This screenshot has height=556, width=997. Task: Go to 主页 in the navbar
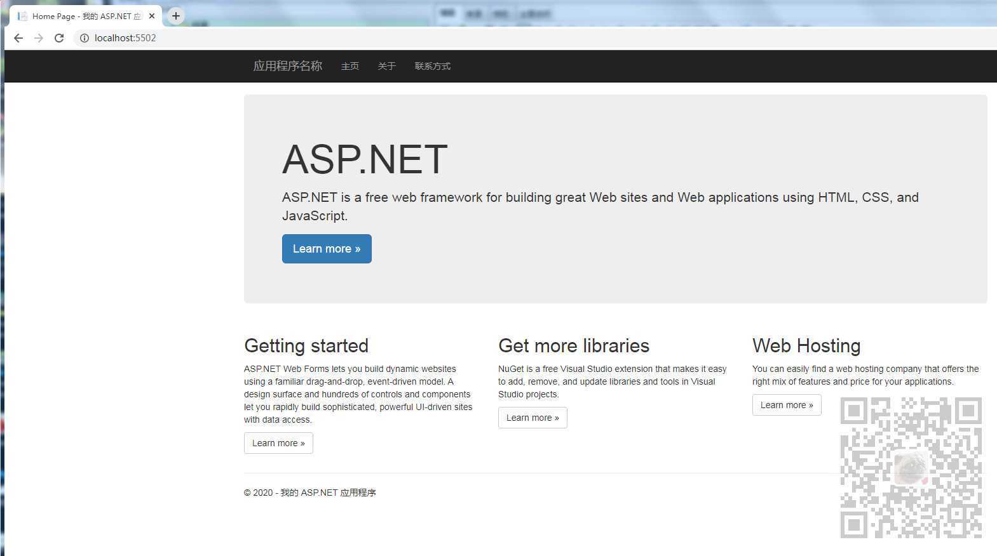coord(350,66)
